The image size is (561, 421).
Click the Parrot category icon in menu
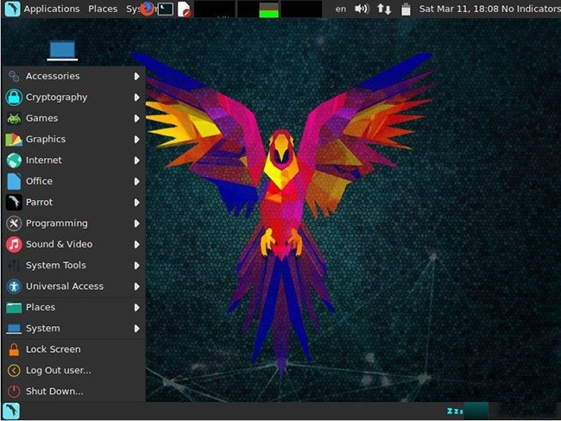pyautogui.click(x=14, y=203)
